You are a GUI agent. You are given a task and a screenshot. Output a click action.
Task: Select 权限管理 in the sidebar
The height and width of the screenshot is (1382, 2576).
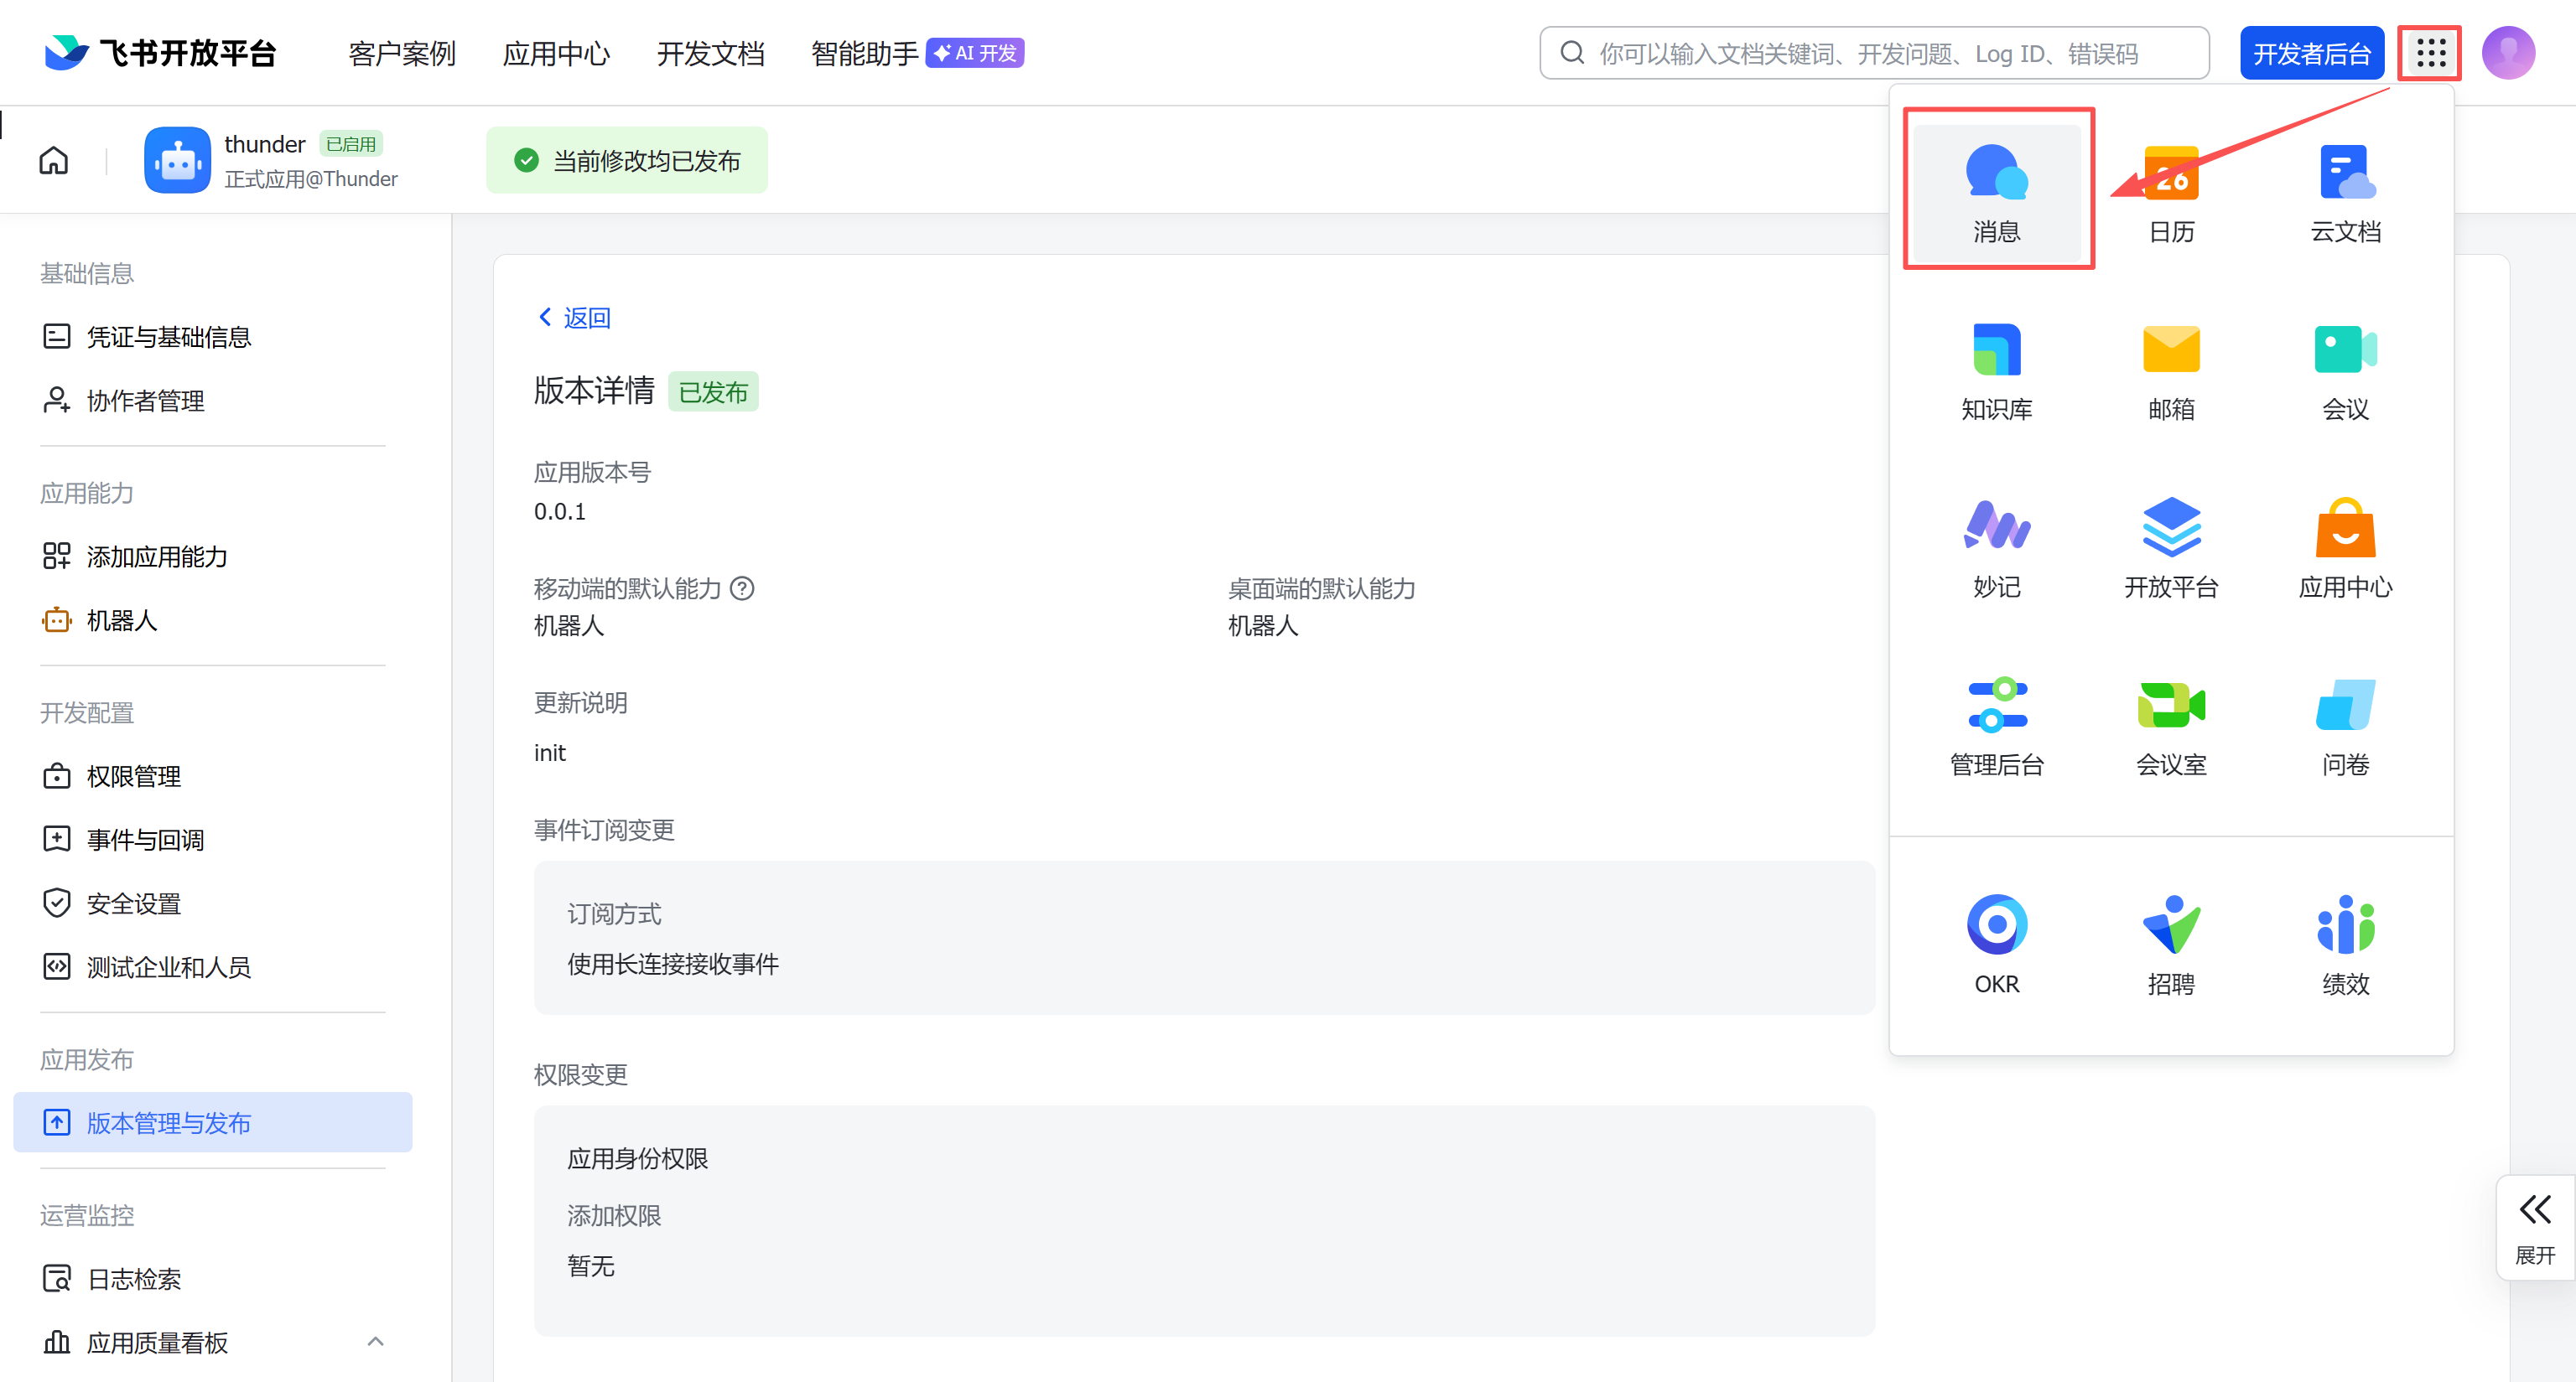click(x=133, y=776)
